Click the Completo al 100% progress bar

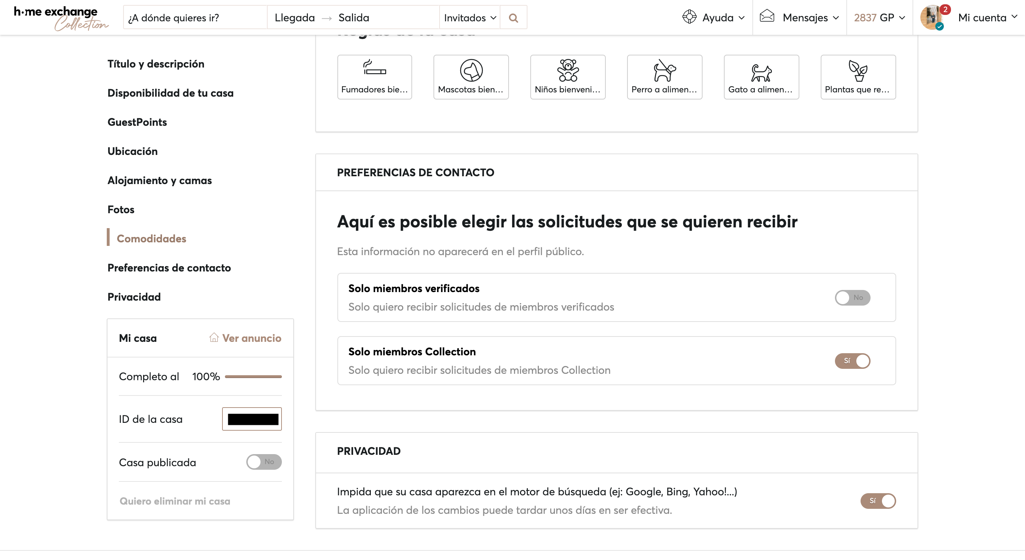pos(253,377)
